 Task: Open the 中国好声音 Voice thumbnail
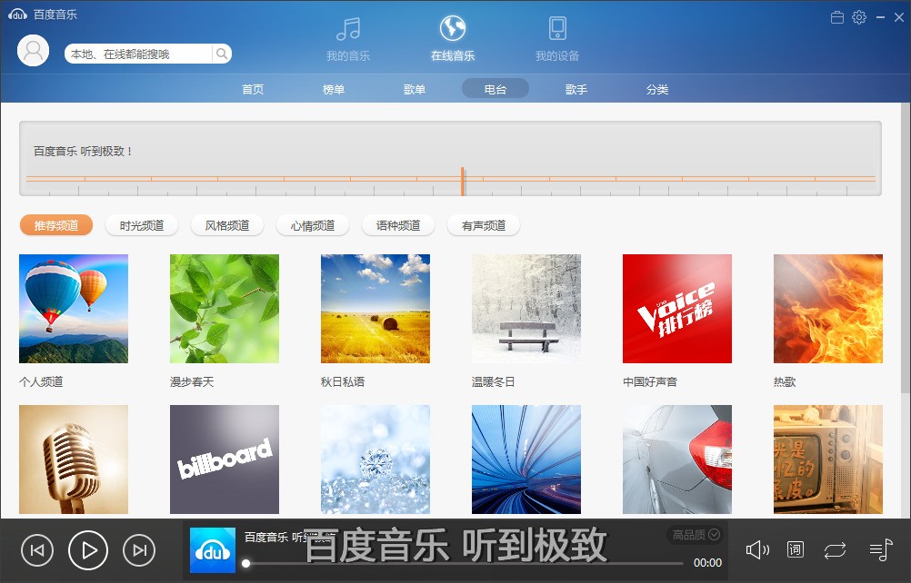click(677, 309)
